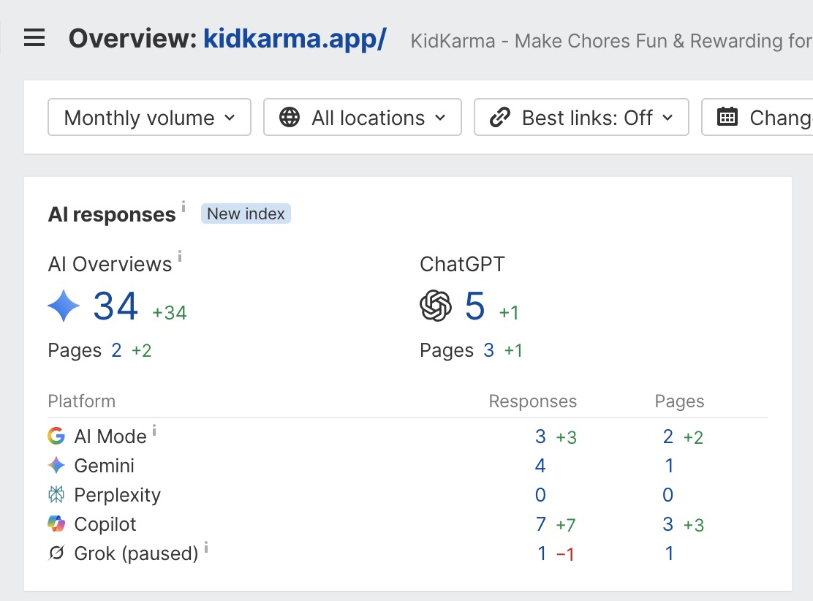Open the Monthly volume dropdown
Image resolution: width=813 pixels, height=601 pixels.
[x=149, y=117]
